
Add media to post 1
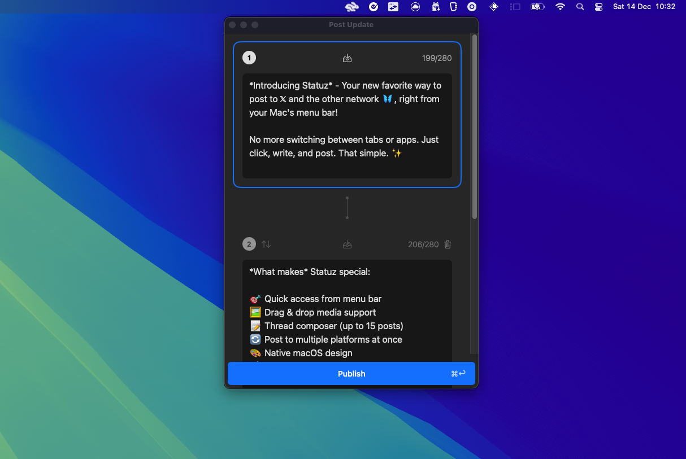(348, 58)
